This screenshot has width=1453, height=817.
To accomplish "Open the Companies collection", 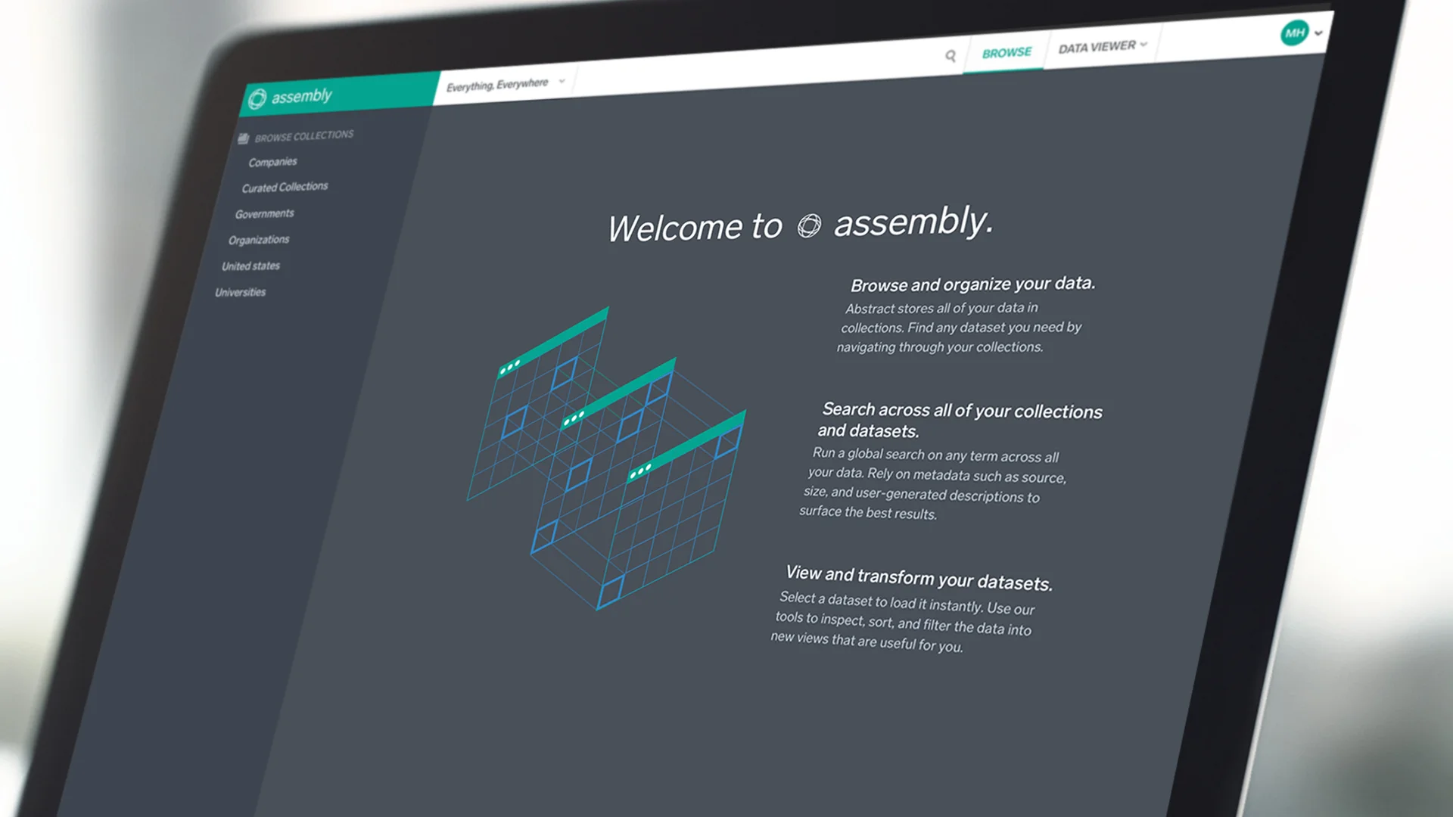I will pyautogui.click(x=272, y=162).
